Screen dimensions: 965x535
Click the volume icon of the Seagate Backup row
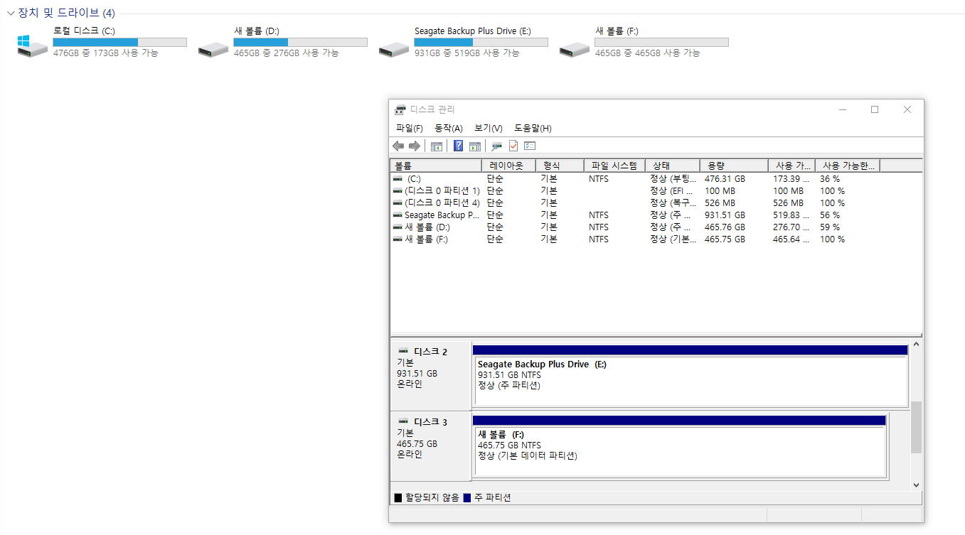(398, 215)
